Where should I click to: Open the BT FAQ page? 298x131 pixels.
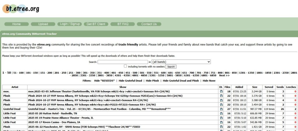click(x=123, y=24)
